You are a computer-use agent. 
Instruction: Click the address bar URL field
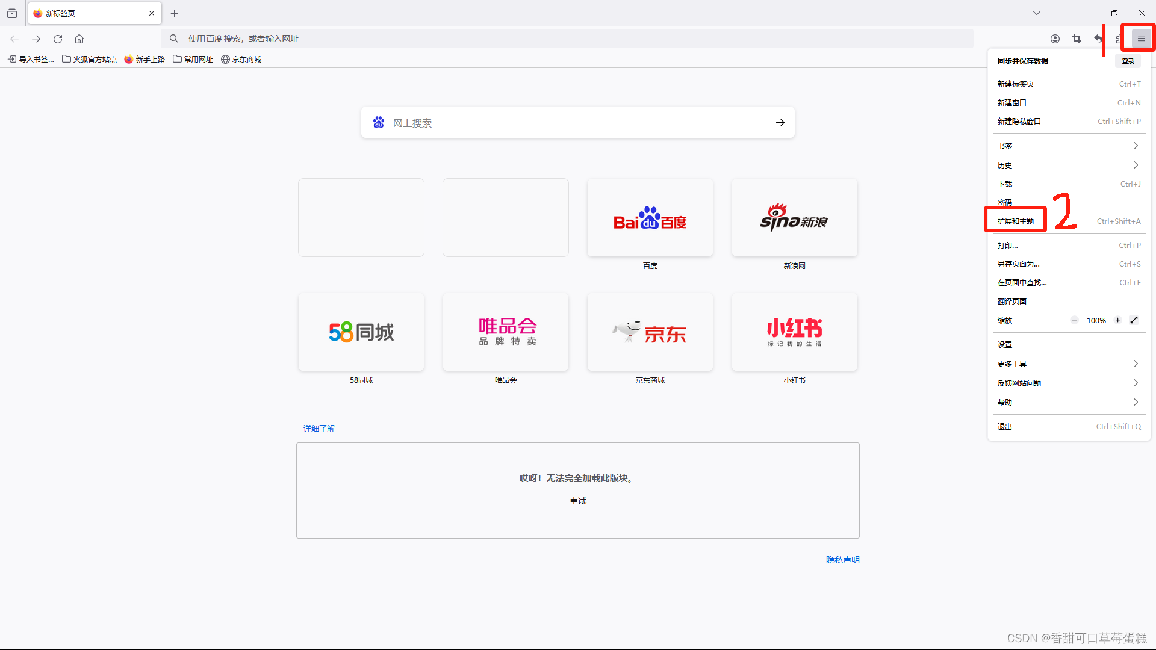567,39
